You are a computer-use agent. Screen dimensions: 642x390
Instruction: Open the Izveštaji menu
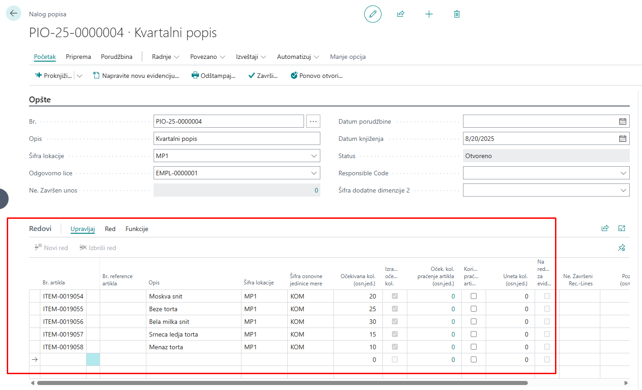click(x=251, y=57)
